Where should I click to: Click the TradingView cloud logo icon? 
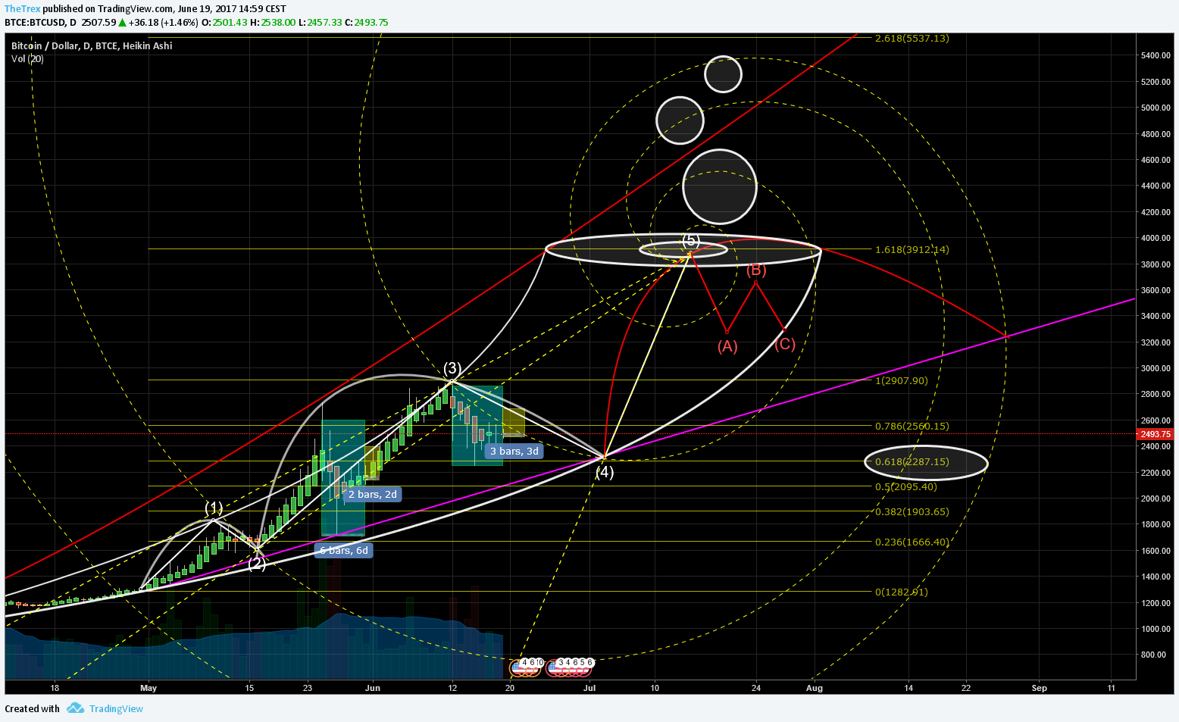(x=75, y=708)
